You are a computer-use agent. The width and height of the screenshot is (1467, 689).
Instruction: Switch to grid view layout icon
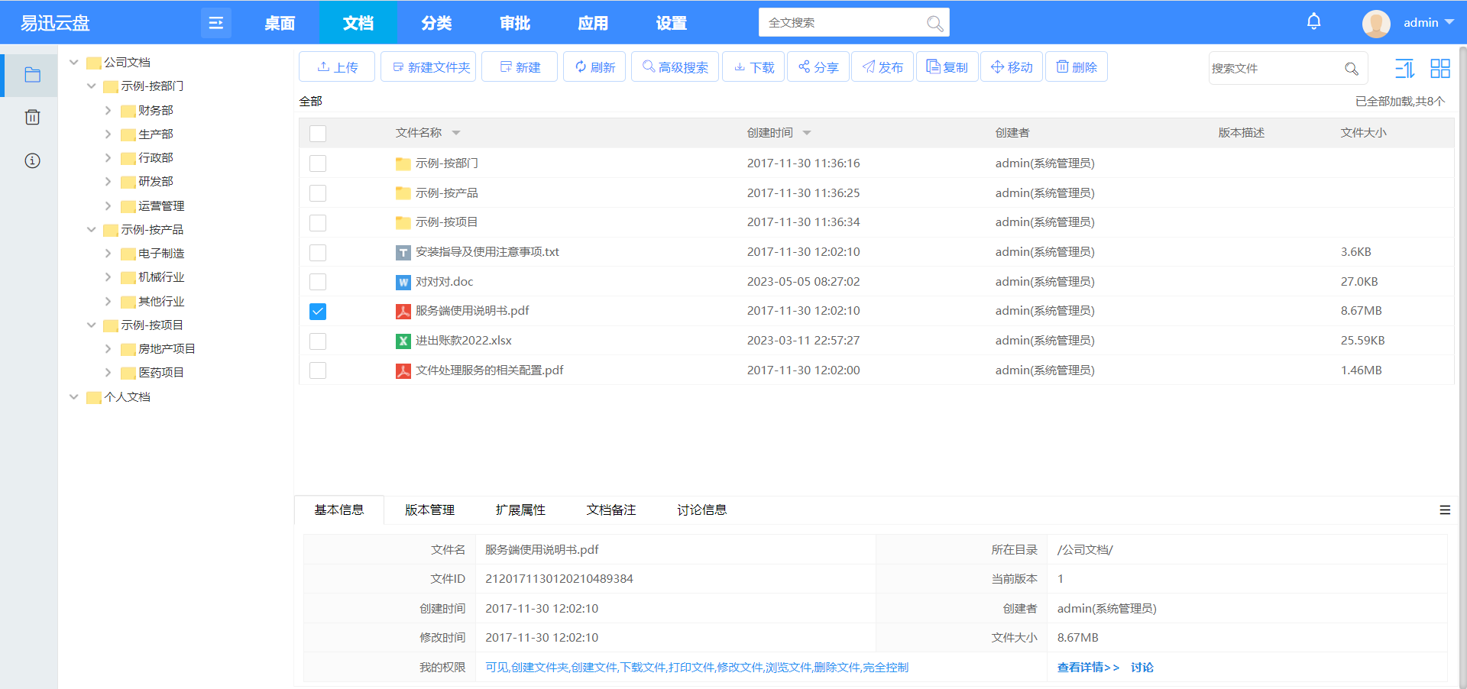pyautogui.click(x=1439, y=69)
